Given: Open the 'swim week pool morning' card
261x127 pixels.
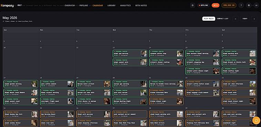Looking at the screenshot, I should (x=239, y=114).
